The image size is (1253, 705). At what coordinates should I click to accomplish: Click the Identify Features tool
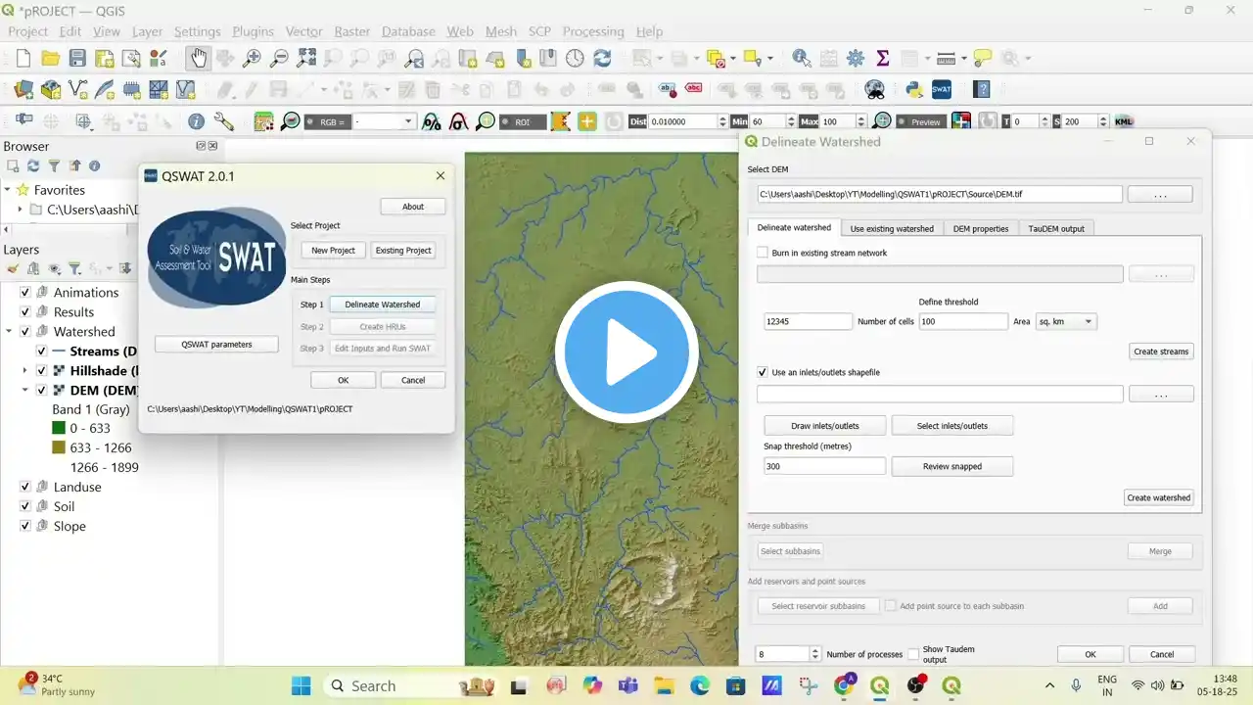[x=802, y=58]
